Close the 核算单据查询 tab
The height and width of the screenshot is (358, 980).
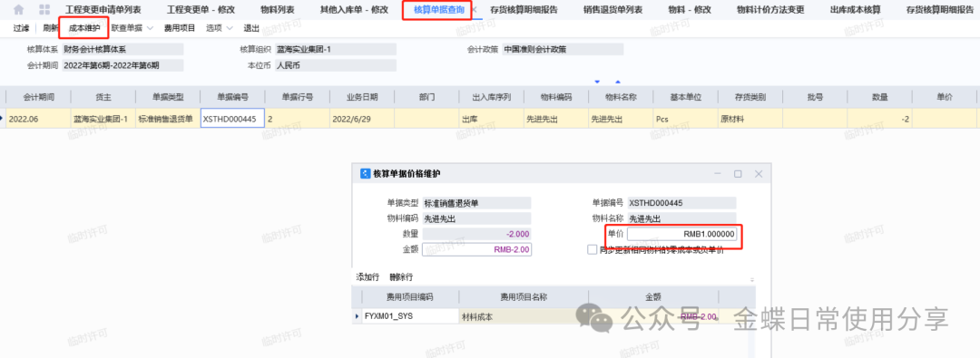point(475,10)
